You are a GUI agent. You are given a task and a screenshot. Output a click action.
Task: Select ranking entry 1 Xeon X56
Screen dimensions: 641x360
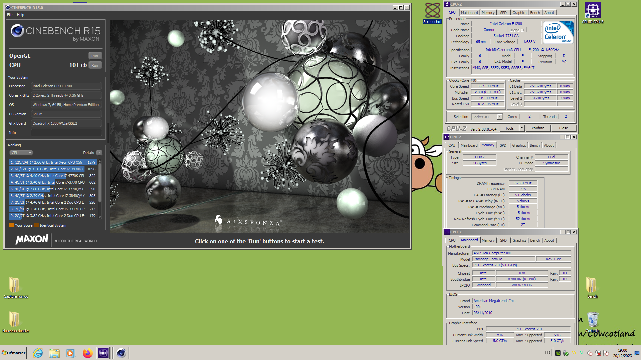53,162
